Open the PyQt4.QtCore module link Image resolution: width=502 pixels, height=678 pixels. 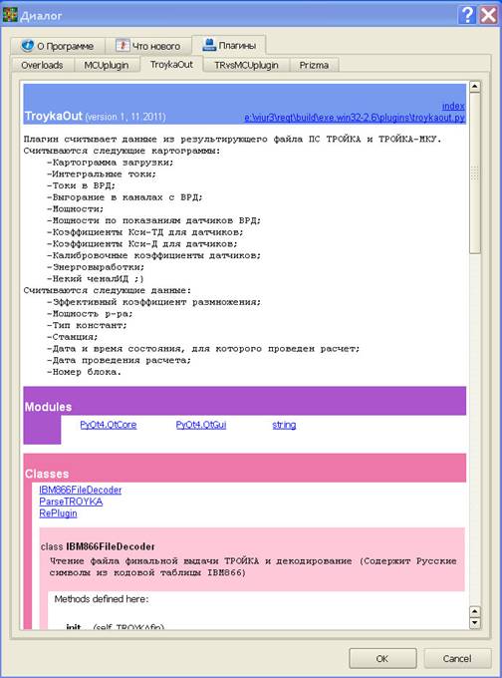[x=109, y=425]
